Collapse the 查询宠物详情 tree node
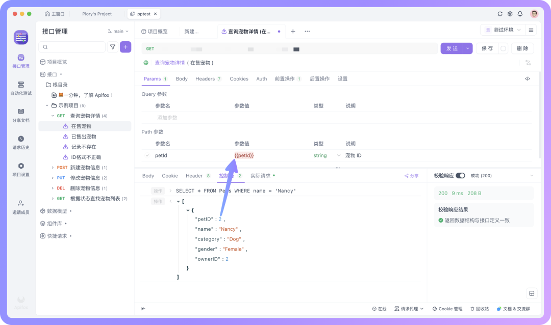The image size is (551, 325). click(53, 116)
